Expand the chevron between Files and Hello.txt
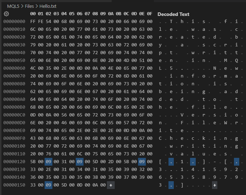This screenshot has width=246, height=195. 36,6
